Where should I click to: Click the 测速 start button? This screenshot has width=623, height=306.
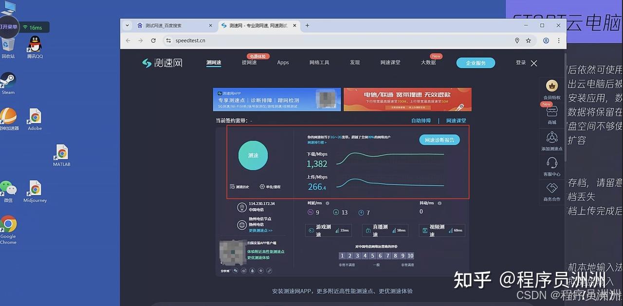[253, 156]
